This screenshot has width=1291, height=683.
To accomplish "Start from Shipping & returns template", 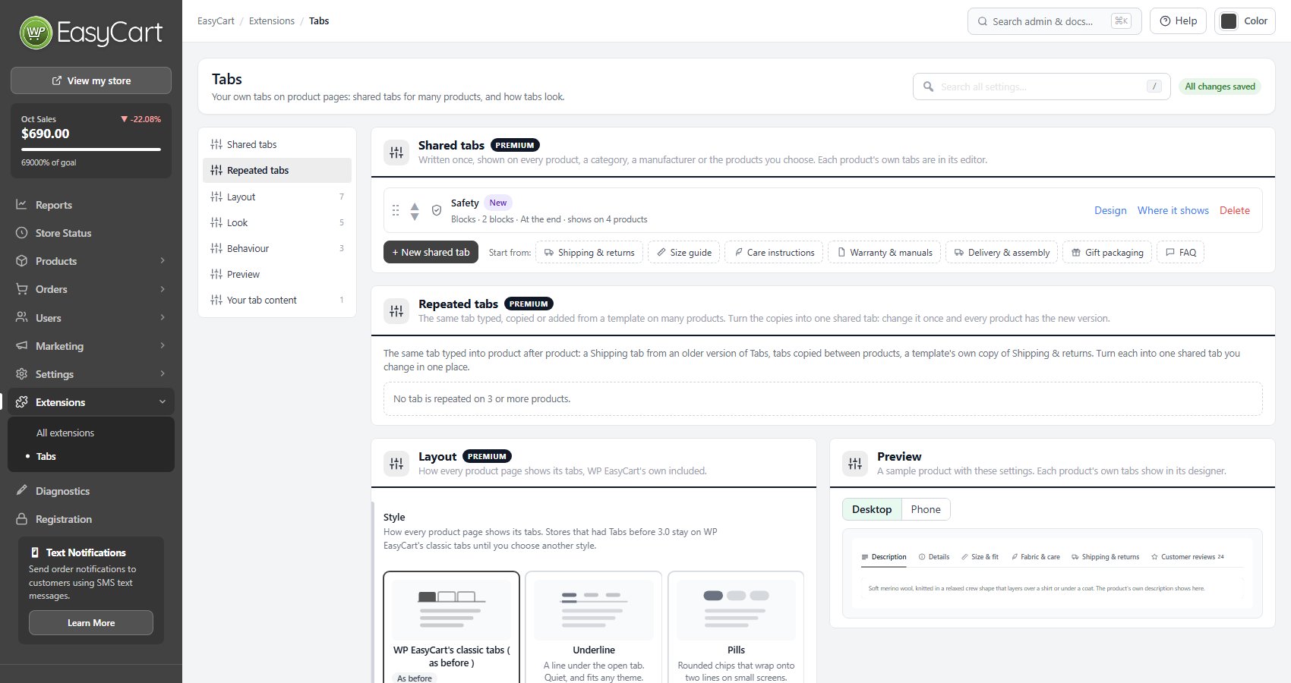I will click(x=589, y=252).
